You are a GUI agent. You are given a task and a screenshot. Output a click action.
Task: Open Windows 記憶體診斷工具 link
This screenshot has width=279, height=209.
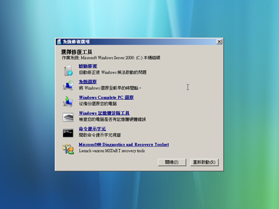click(x=104, y=113)
